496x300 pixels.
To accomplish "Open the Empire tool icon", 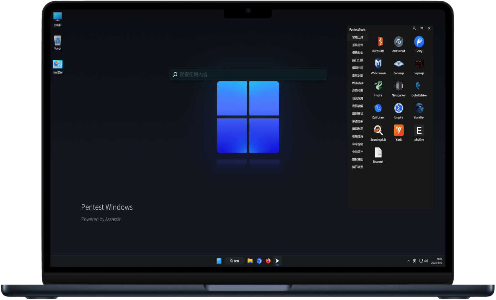I will [x=398, y=108].
